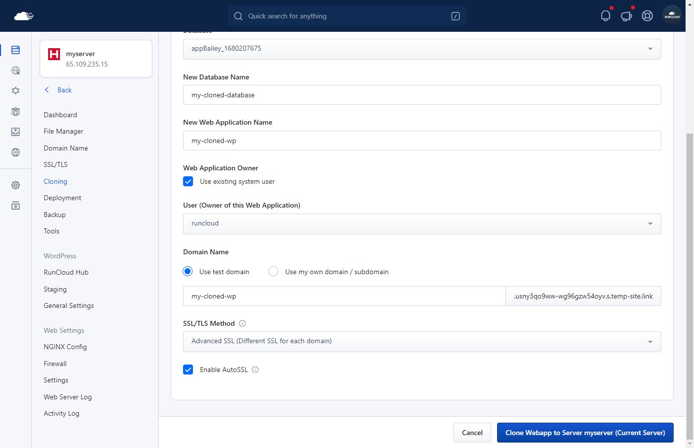694x448 pixels.
Task: Open Domain Name settings
Action: [66, 148]
